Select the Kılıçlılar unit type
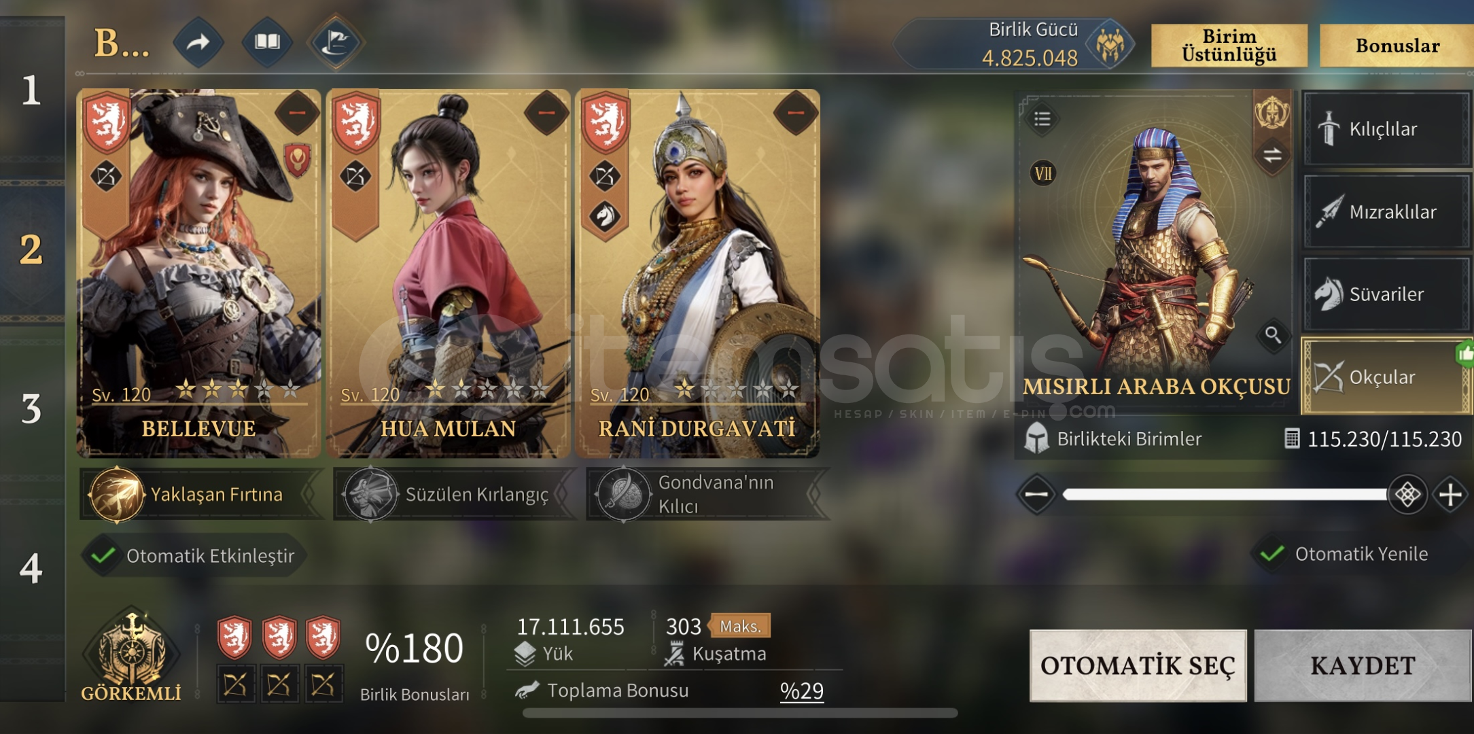Screen dimensions: 1474x734 pyautogui.click(x=1386, y=129)
